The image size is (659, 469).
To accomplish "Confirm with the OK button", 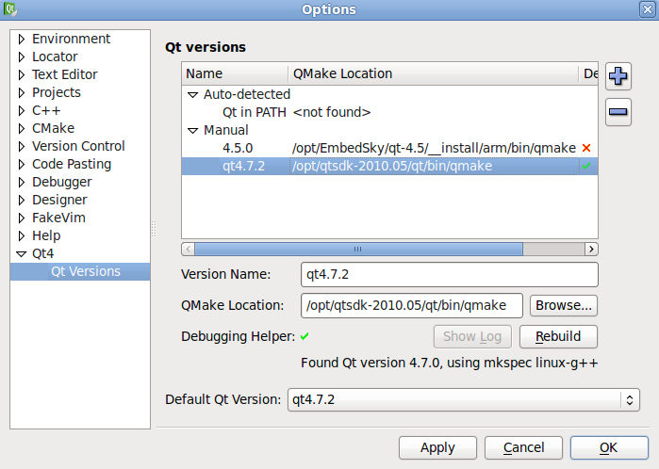I will pyautogui.click(x=609, y=447).
